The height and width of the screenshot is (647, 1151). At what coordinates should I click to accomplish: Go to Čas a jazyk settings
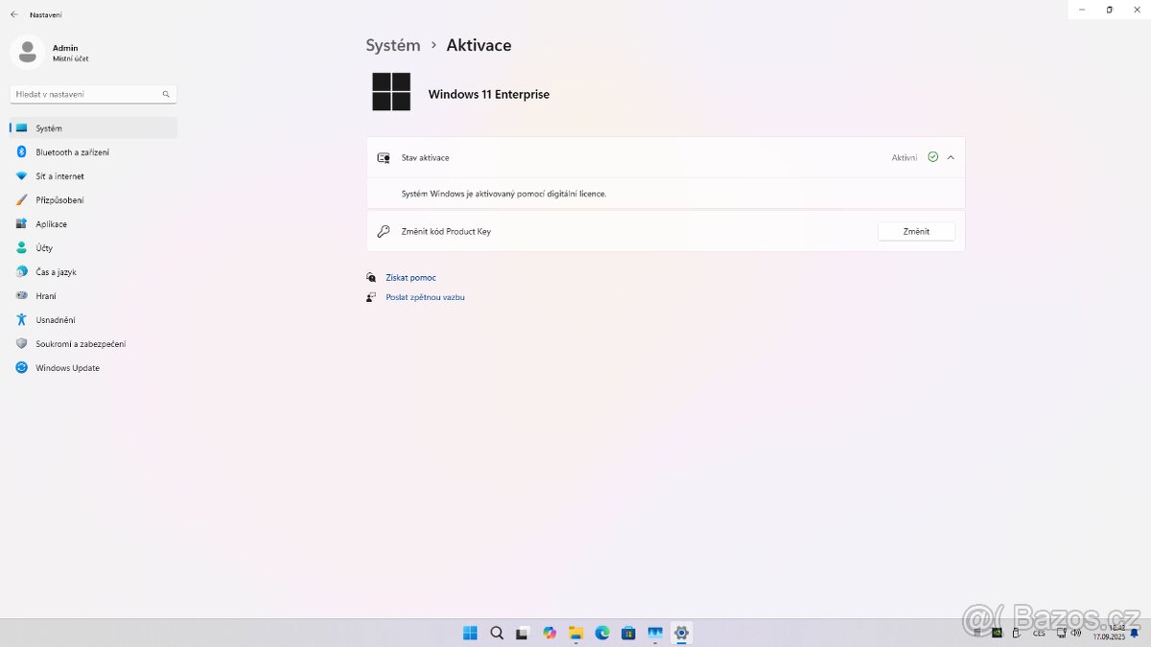pos(56,272)
